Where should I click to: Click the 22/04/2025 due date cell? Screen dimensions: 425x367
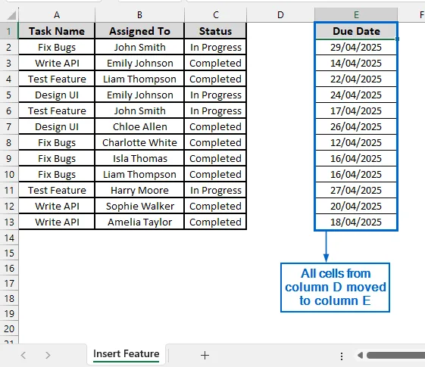pyautogui.click(x=356, y=79)
